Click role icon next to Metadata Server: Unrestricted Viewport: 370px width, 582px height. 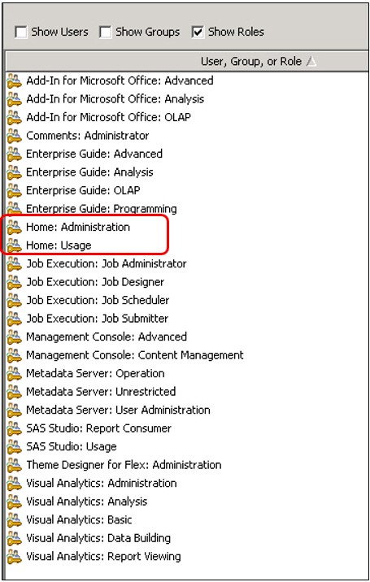tap(14, 392)
